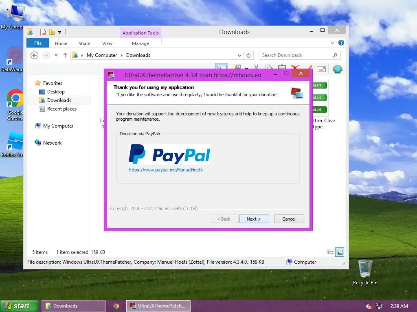Switch to details view status icon
This screenshot has width=417, height=312.
coord(330,252)
